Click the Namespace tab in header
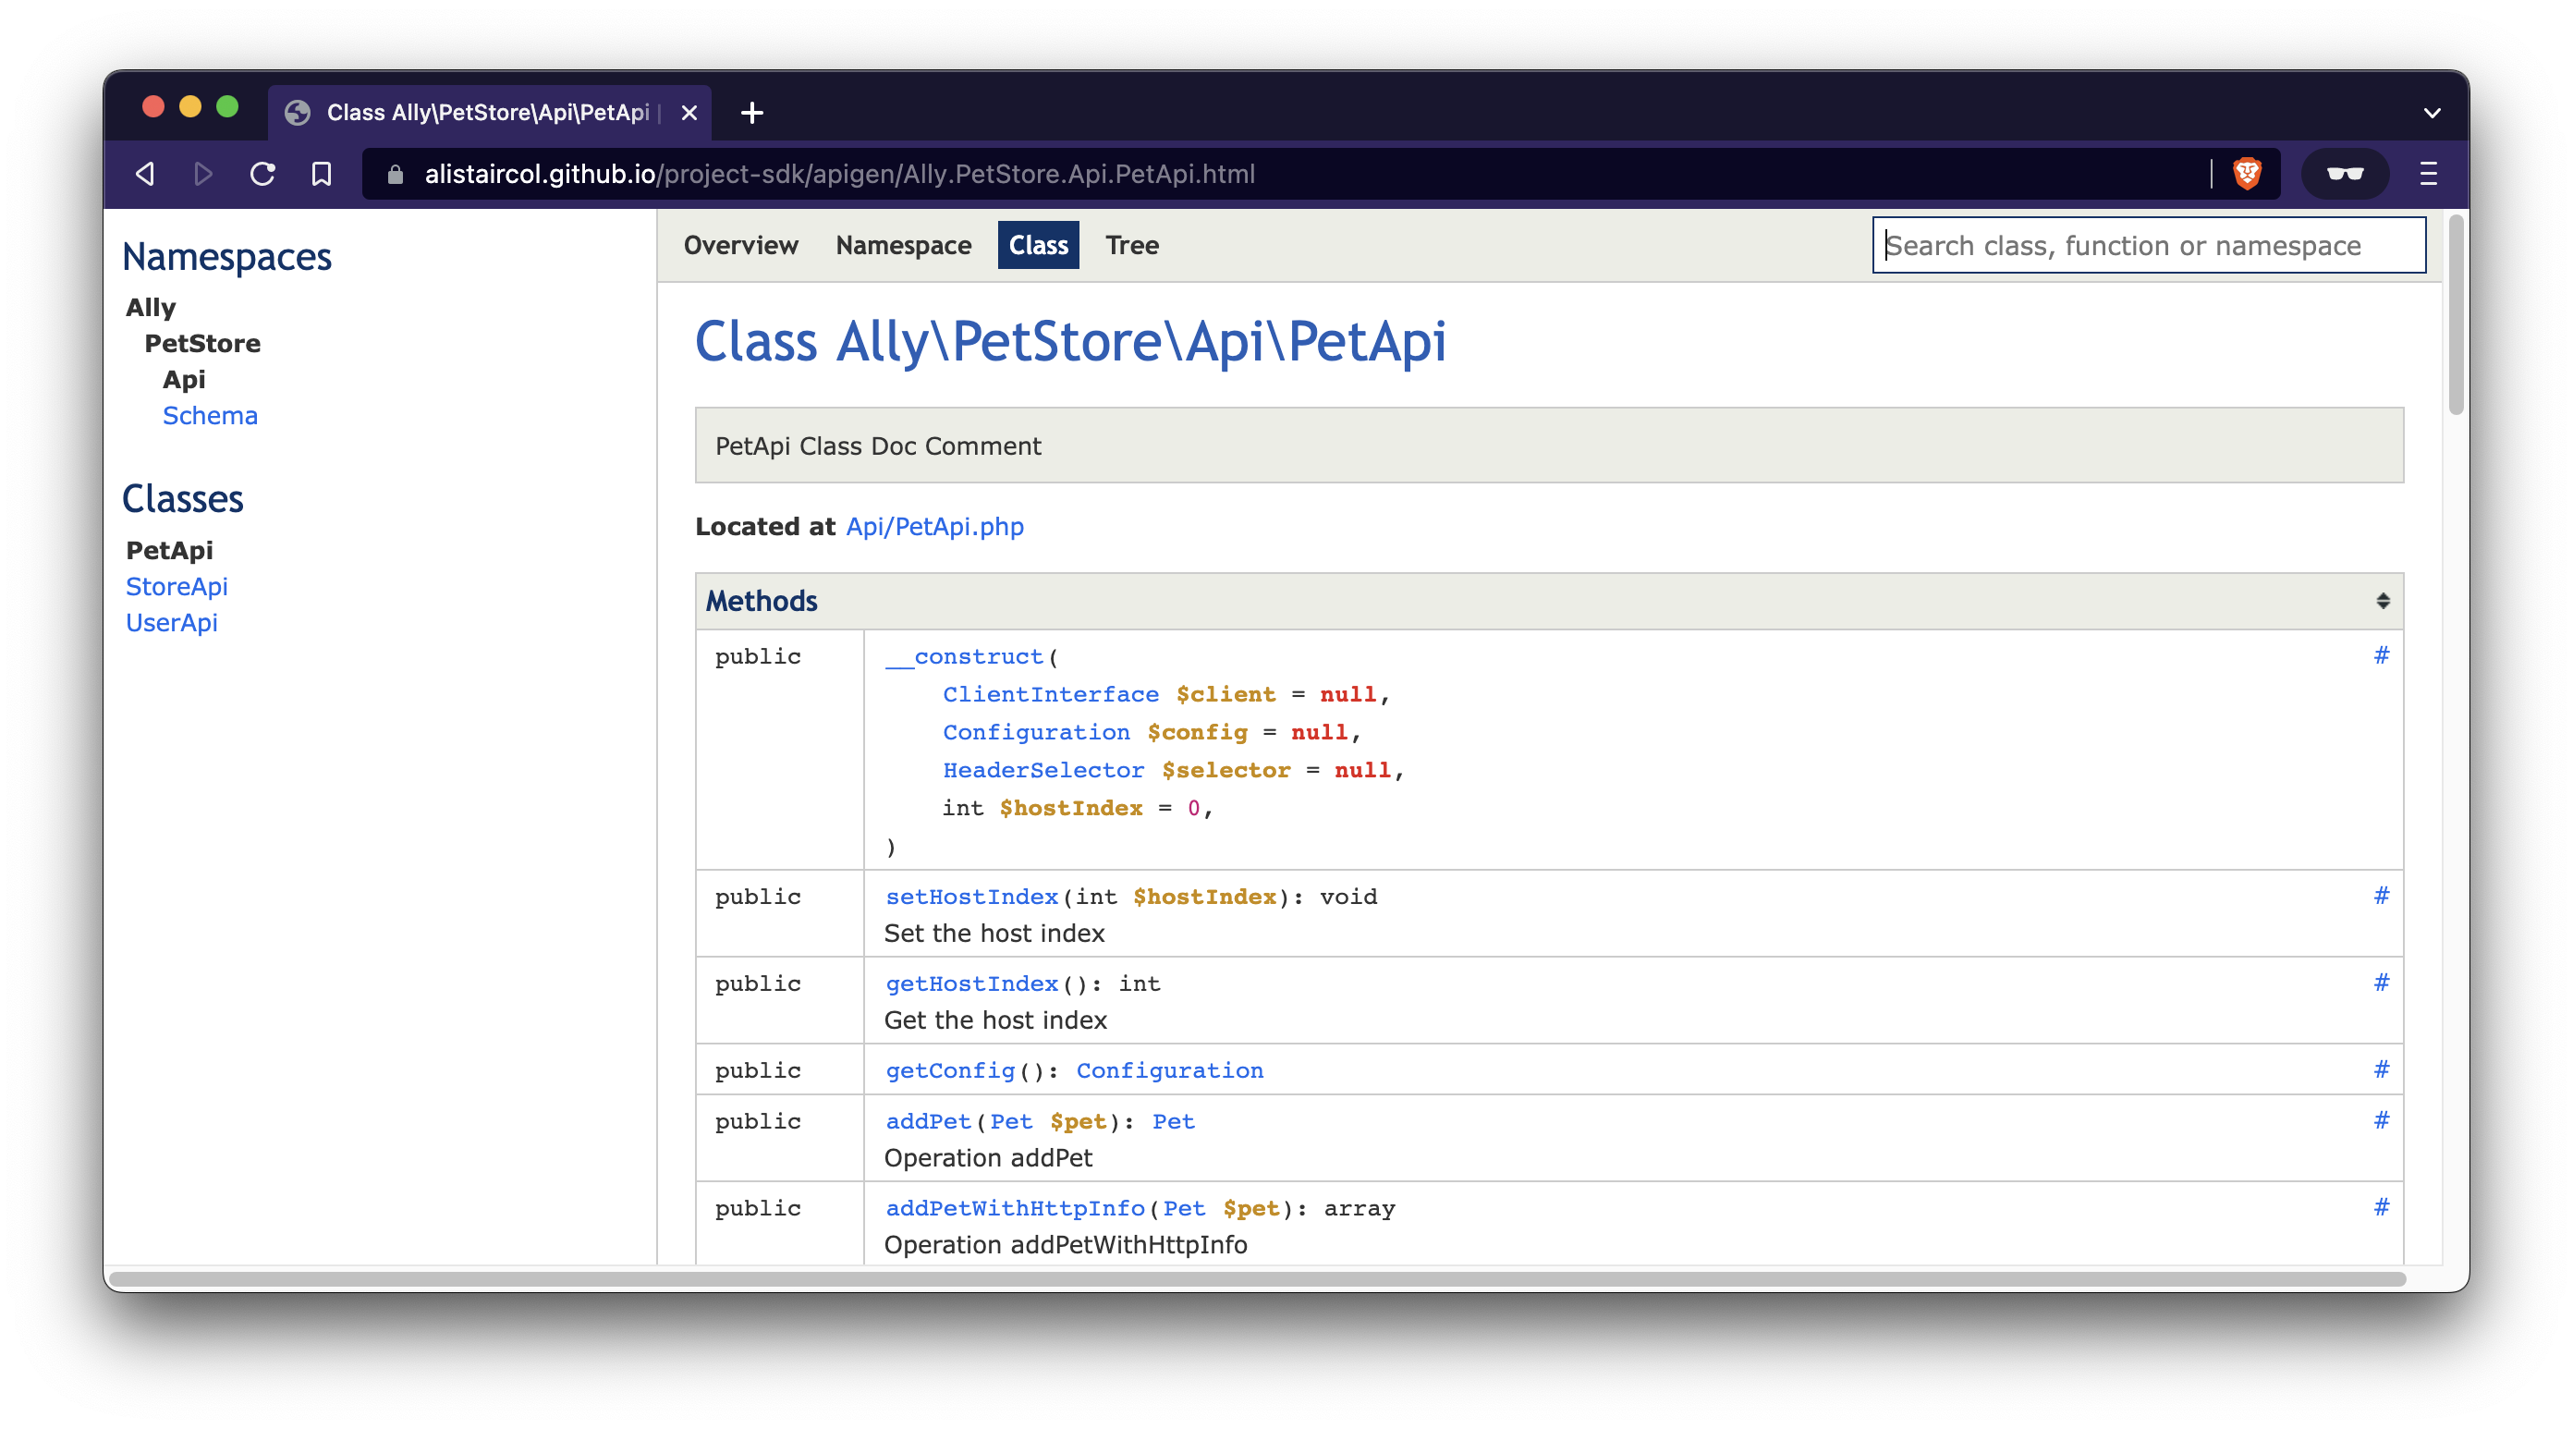The width and height of the screenshot is (2573, 1429). click(902, 245)
